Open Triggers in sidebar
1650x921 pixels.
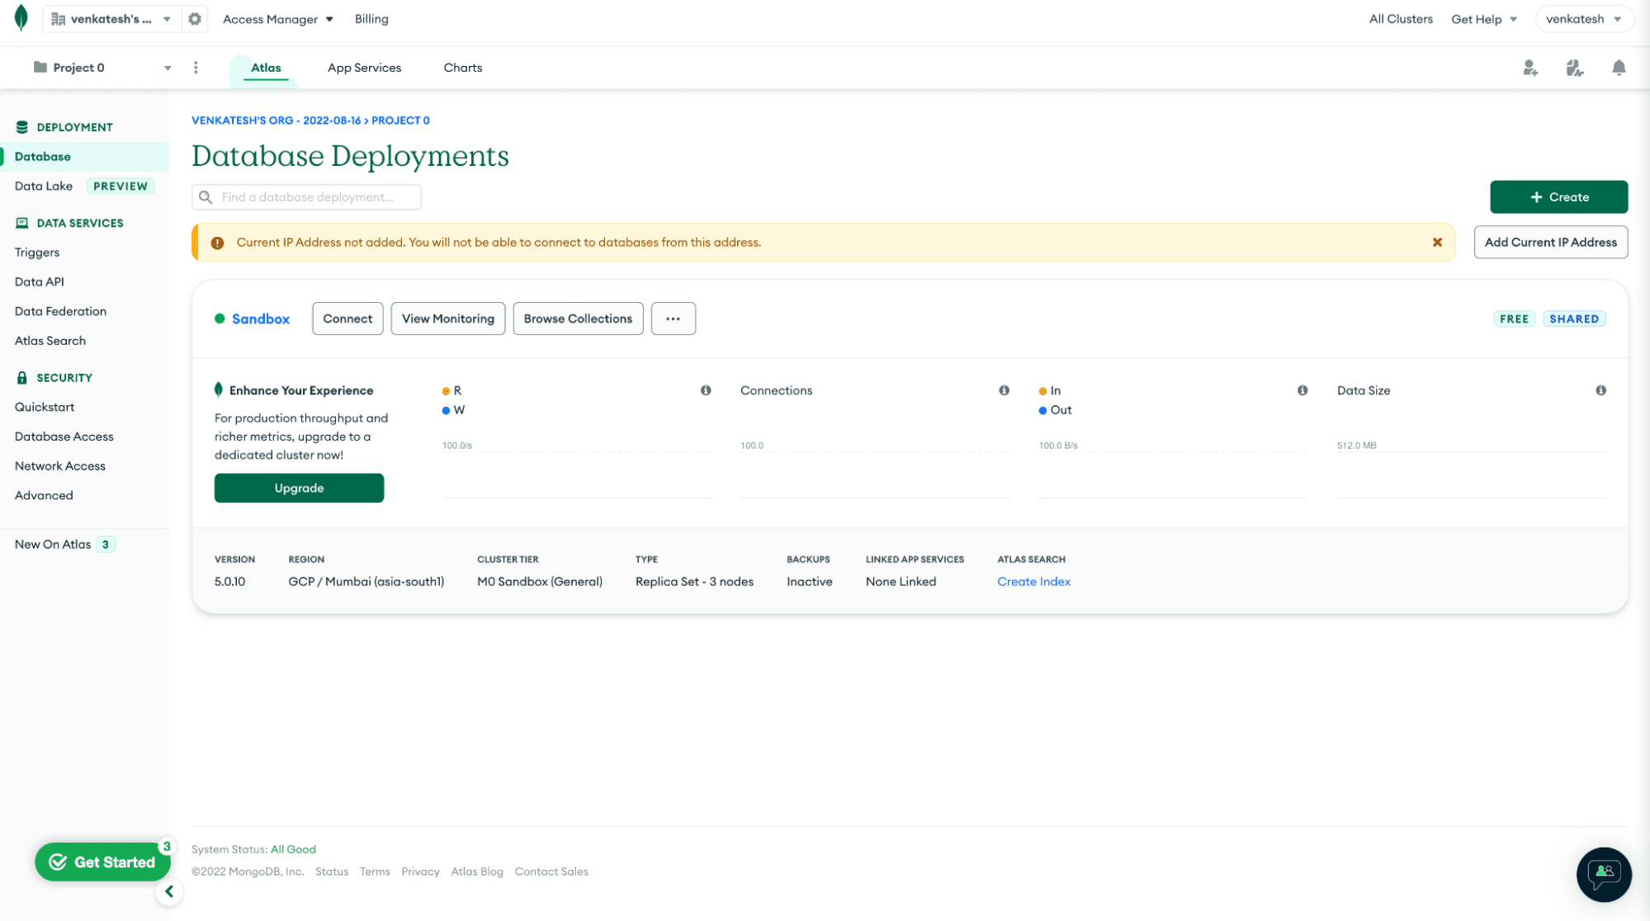[37, 253]
